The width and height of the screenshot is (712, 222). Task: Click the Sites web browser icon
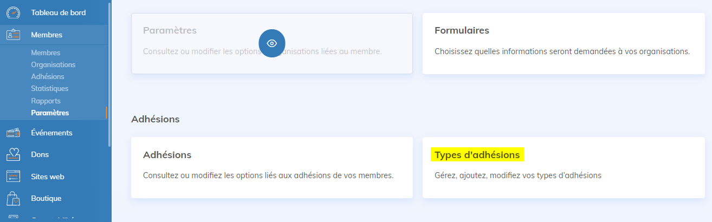(14, 177)
